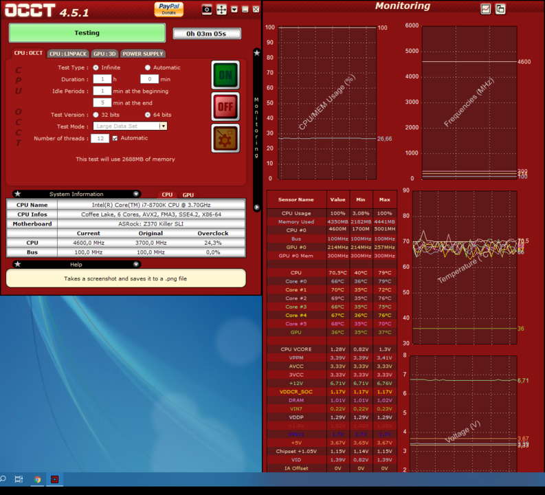Toggle Automatic number of threads checkbox
The height and width of the screenshot is (495, 545).
coord(115,138)
